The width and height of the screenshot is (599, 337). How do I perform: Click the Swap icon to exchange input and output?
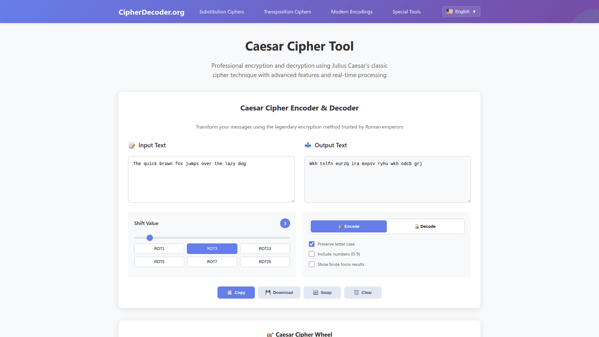point(316,292)
